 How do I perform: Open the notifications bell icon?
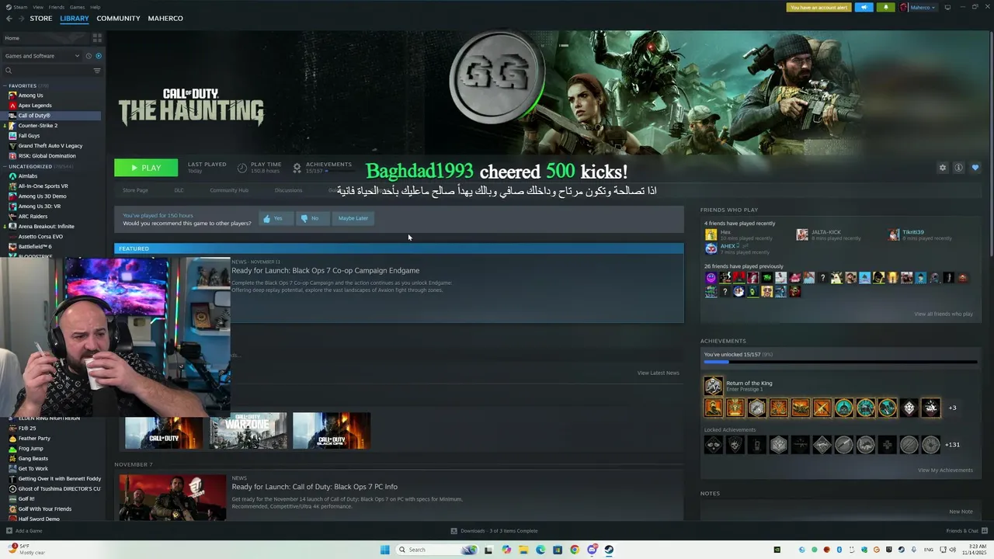click(886, 7)
